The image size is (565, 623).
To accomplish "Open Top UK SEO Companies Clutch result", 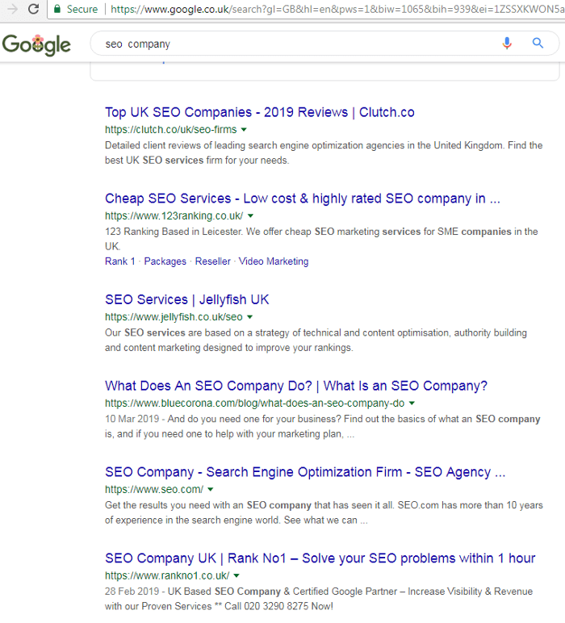I will [x=259, y=112].
